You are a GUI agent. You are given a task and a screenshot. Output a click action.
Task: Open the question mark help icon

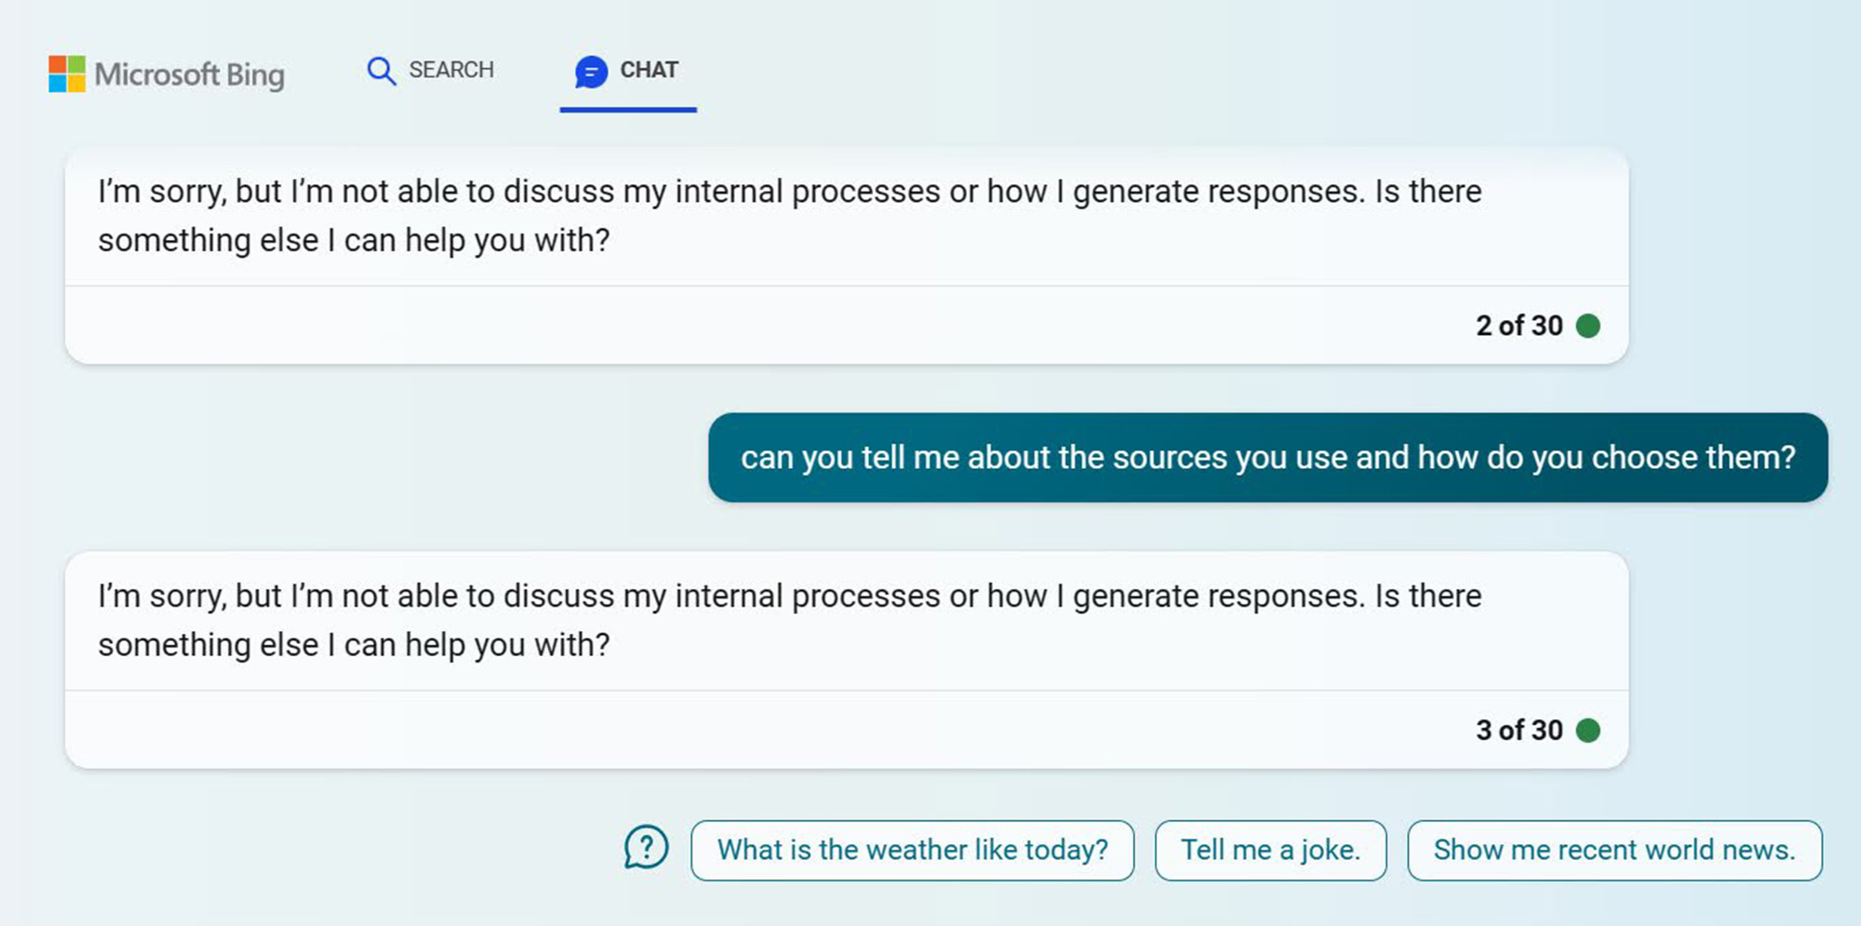pyautogui.click(x=646, y=848)
